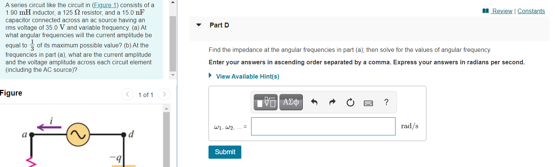Image resolution: width=555 pixels, height=167 pixels.
Task: Reset the answer with circular arrow icon
Action: pos(350,102)
